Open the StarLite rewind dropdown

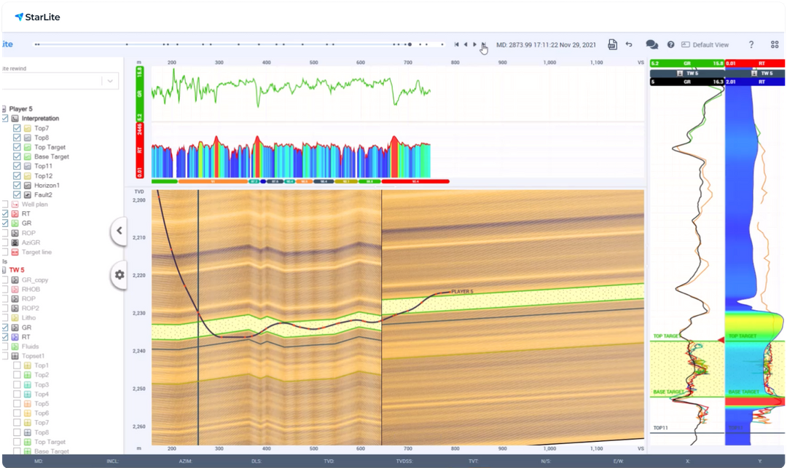pos(110,81)
